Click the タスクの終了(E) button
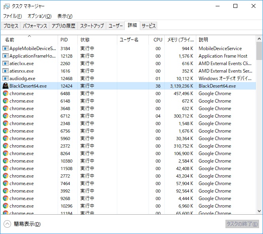The image size is (263, 234). pos(242,224)
